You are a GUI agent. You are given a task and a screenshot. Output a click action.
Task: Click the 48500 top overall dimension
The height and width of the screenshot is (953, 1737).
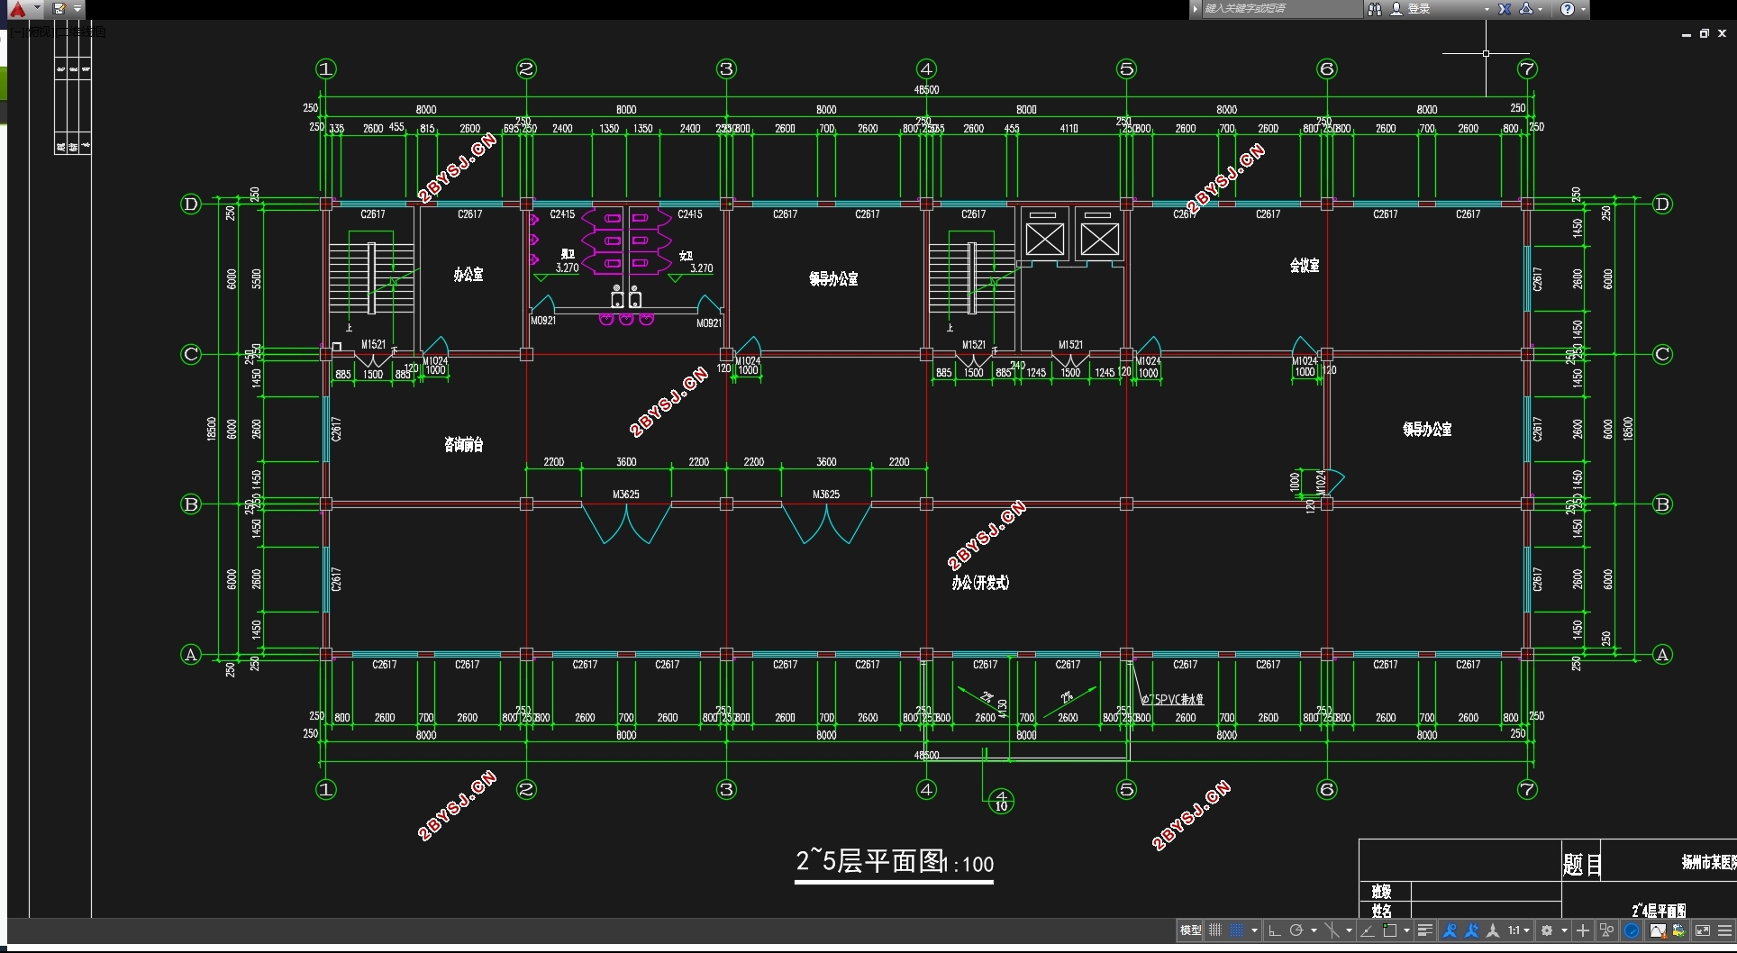926,89
